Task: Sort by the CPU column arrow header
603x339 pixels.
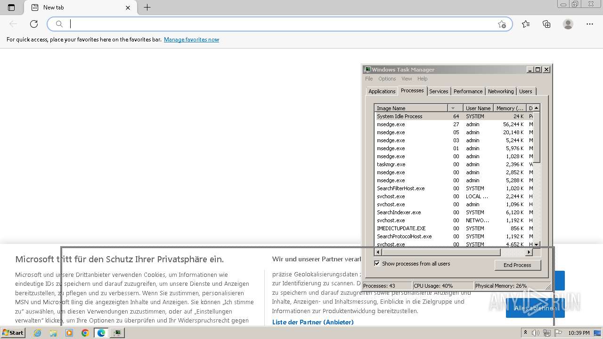Action: (455, 108)
